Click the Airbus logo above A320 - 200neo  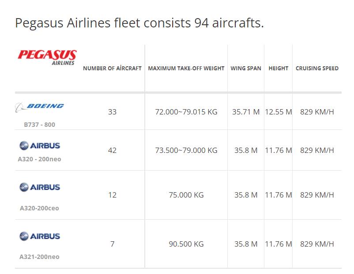(40, 145)
